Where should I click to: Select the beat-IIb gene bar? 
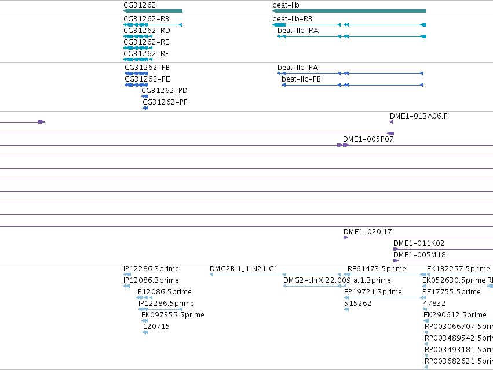coord(349,11)
